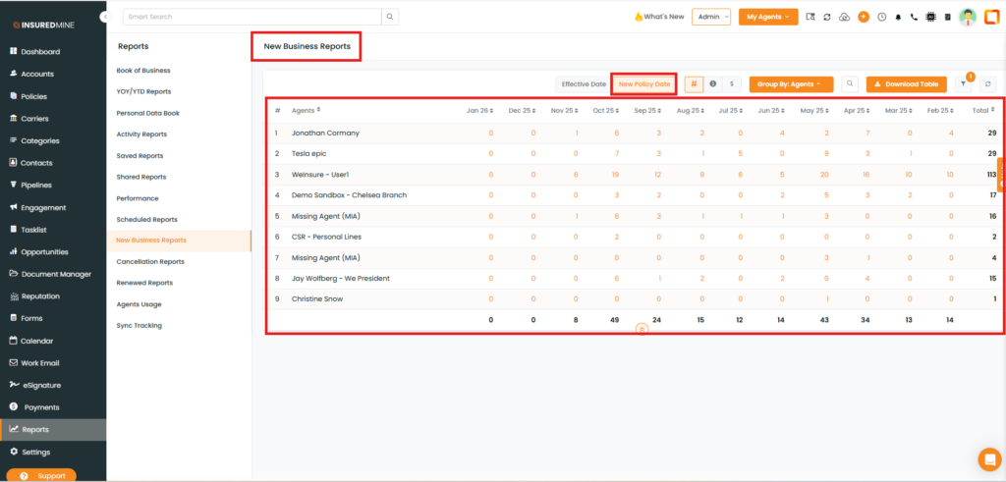This screenshot has height=482, width=1006.
Task: Click the table search magnifier icon
Action: click(x=850, y=84)
